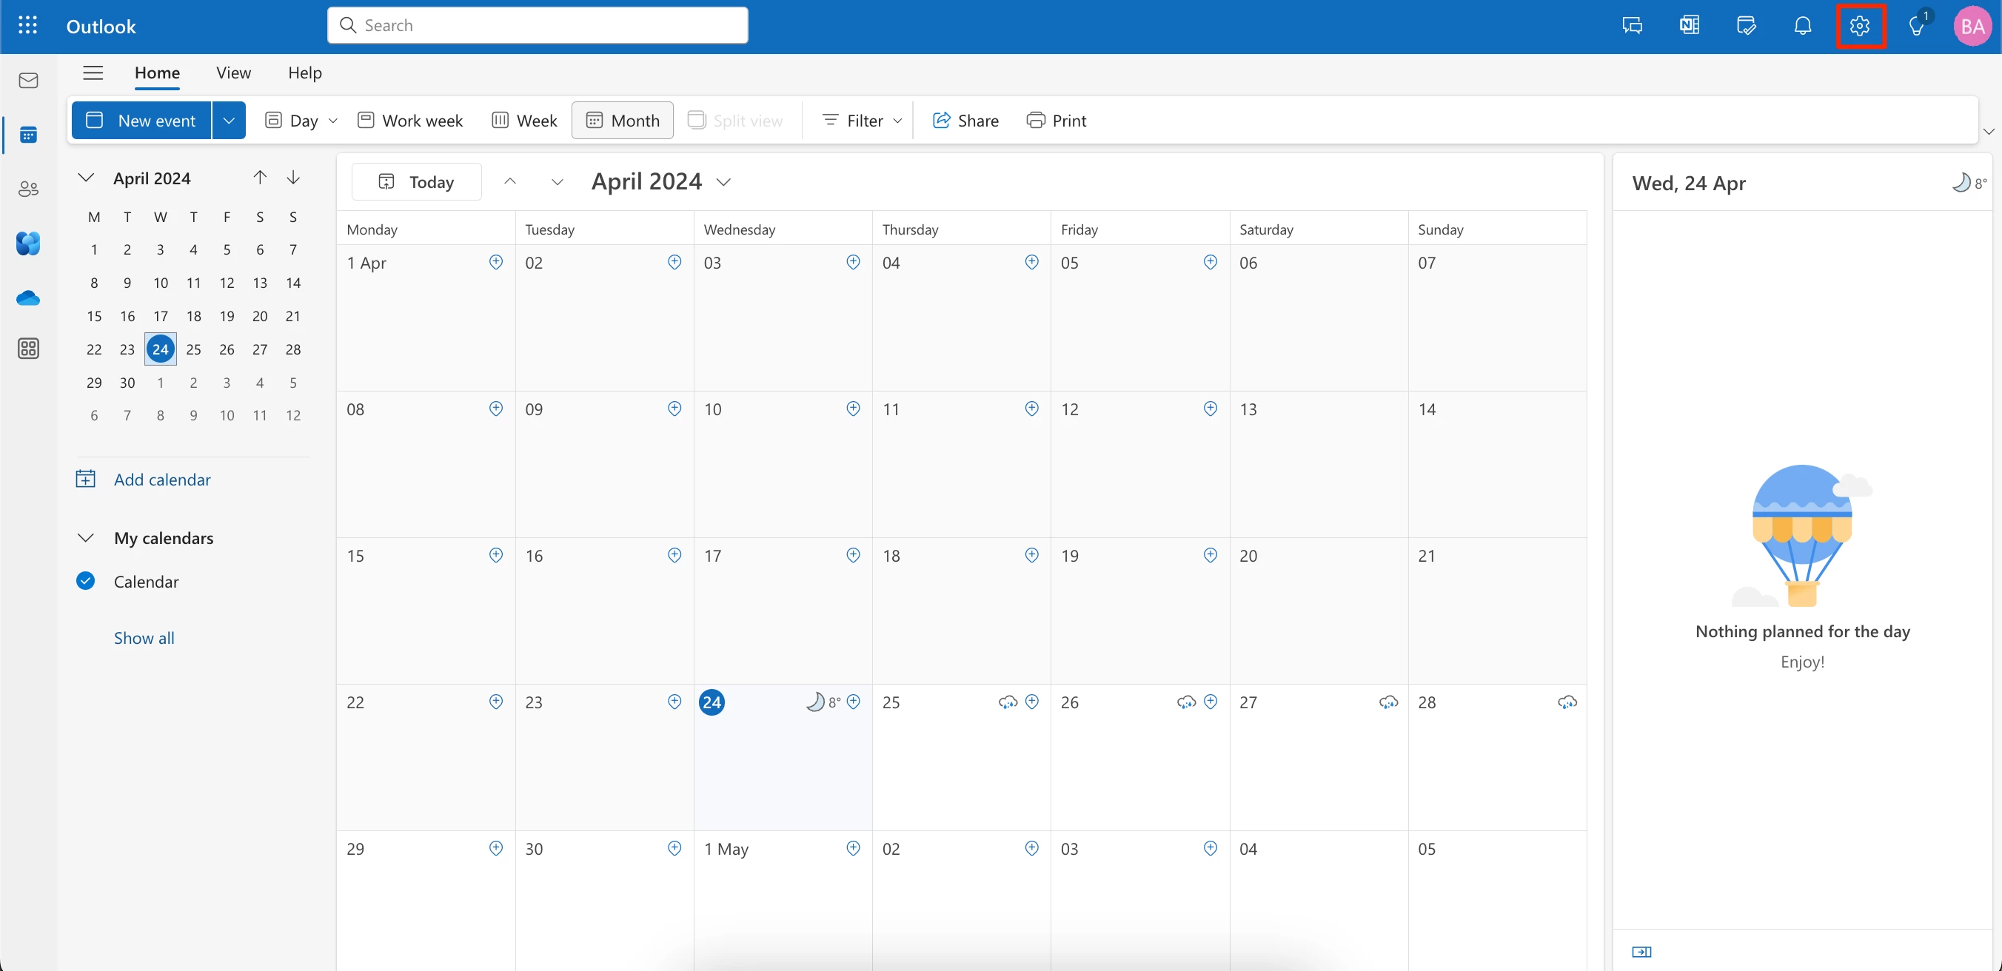Open the notifications bell
Screen dimensions: 2002x971
pos(1802,26)
